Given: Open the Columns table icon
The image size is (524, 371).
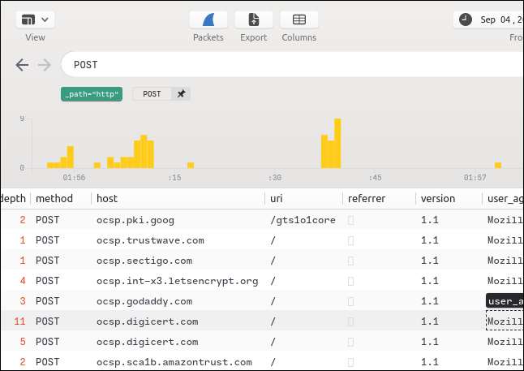Looking at the screenshot, I should [299, 19].
